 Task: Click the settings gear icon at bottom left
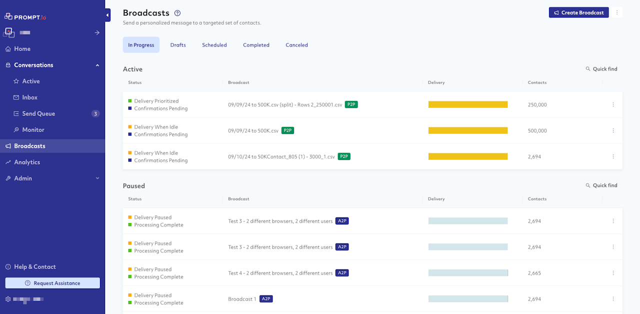pyautogui.click(x=8, y=299)
